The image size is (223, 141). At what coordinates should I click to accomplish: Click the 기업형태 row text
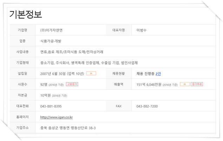(x=89, y=63)
